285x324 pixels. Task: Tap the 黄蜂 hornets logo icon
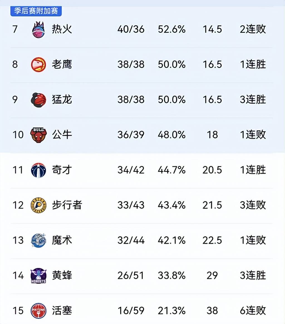click(38, 276)
